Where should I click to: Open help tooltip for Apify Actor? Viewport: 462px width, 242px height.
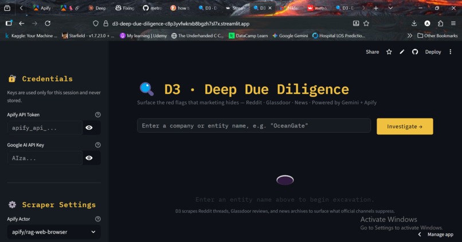click(x=98, y=219)
